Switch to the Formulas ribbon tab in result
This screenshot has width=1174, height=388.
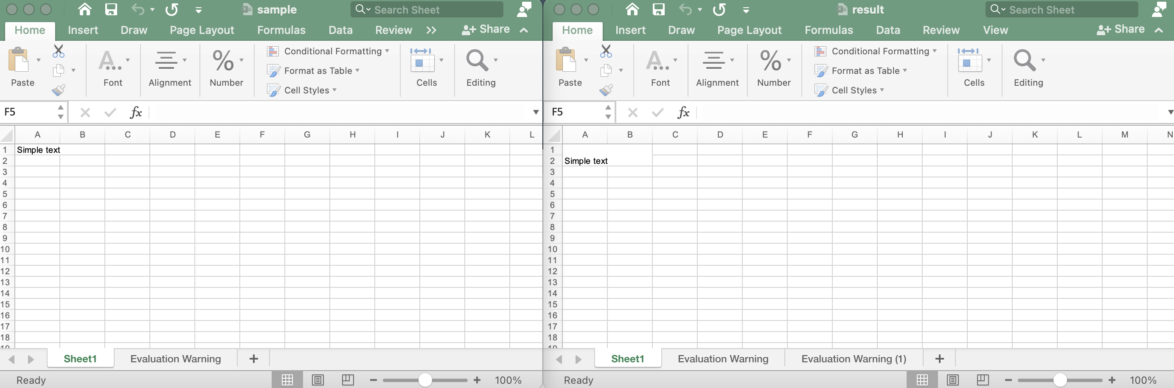(829, 30)
